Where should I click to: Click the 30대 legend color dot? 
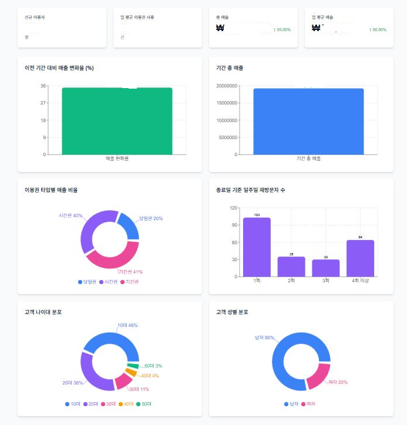103,404
